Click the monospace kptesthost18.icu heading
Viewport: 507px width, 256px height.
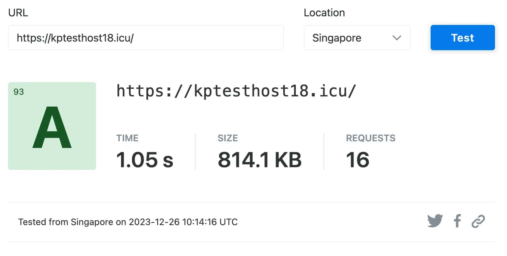(x=236, y=91)
